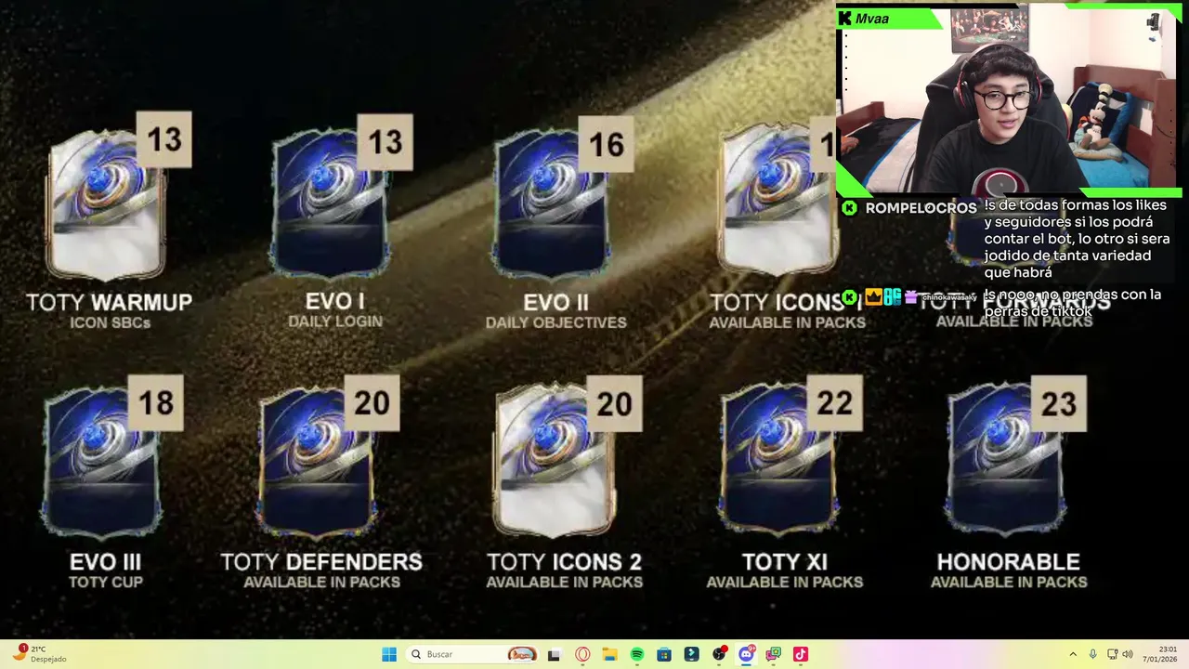Screen dimensions: 1189x669
Task: Open the dark teal arrow app on taskbar
Action: (692, 654)
